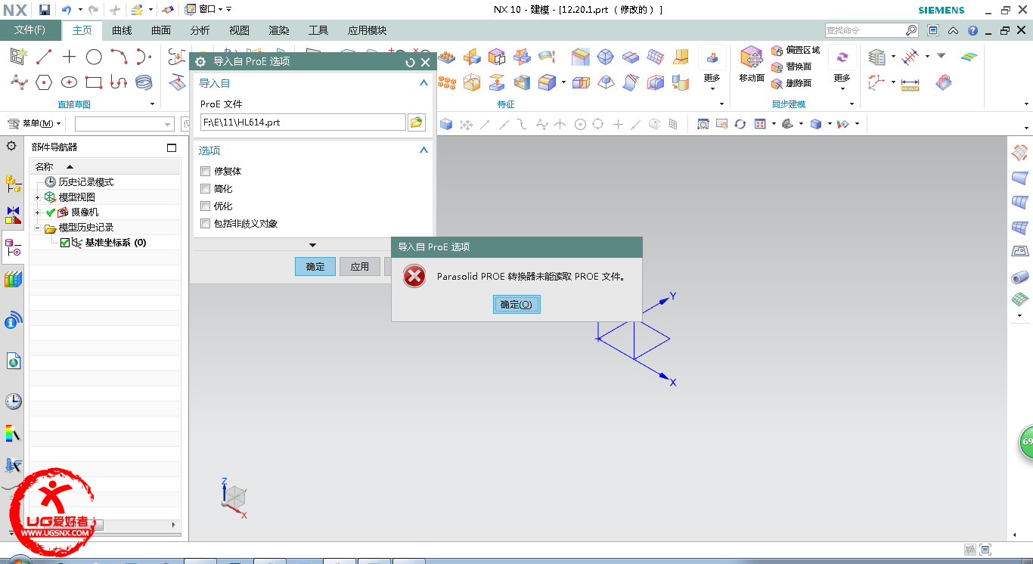Enable the 修复体 checkbox
Screen dimensions: 1033x564
(x=205, y=172)
